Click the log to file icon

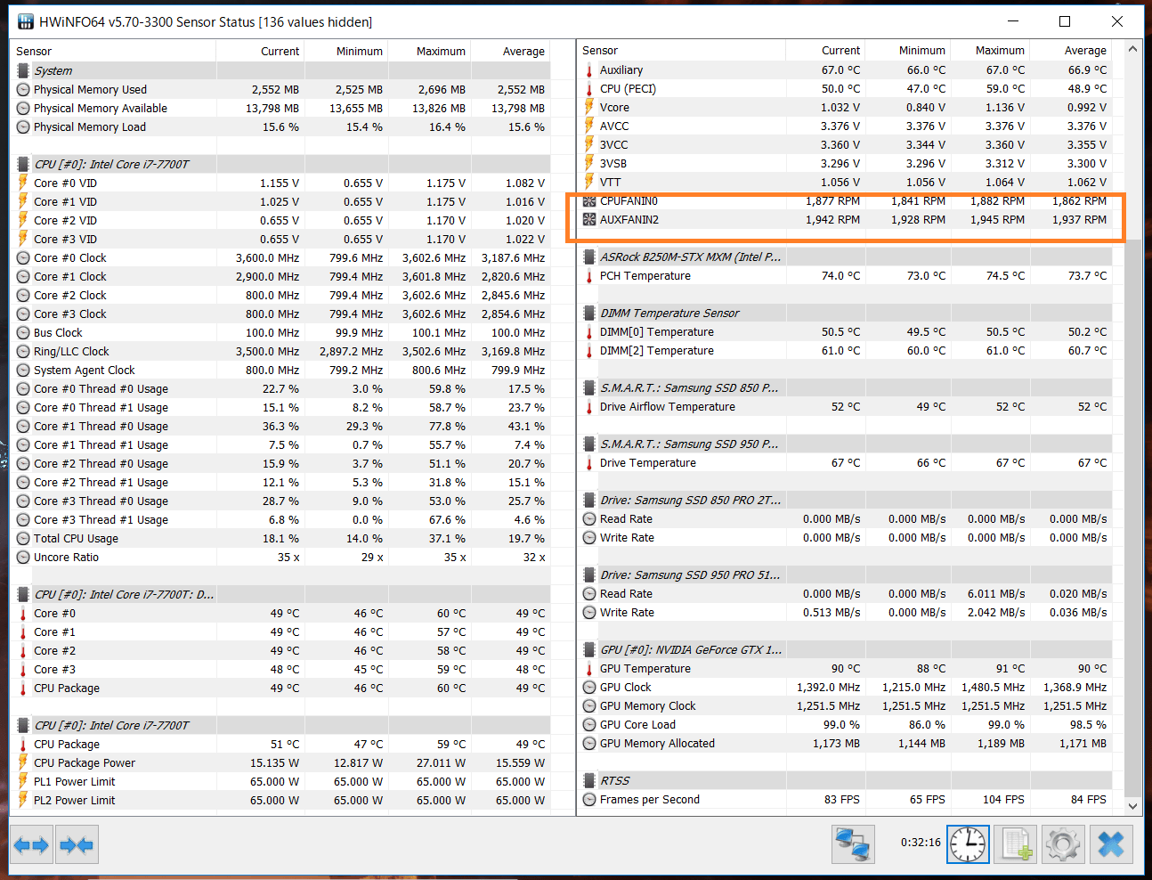click(x=1016, y=843)
